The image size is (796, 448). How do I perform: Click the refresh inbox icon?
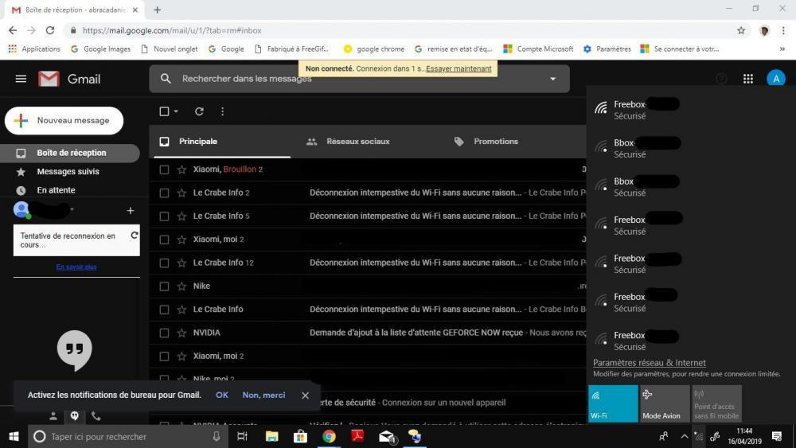point(199,111)
